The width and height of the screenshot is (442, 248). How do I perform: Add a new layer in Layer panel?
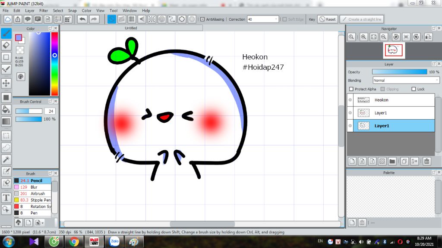[x=352, y=161]
